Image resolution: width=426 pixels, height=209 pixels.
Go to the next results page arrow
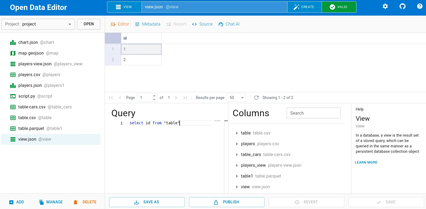[176, 98]
